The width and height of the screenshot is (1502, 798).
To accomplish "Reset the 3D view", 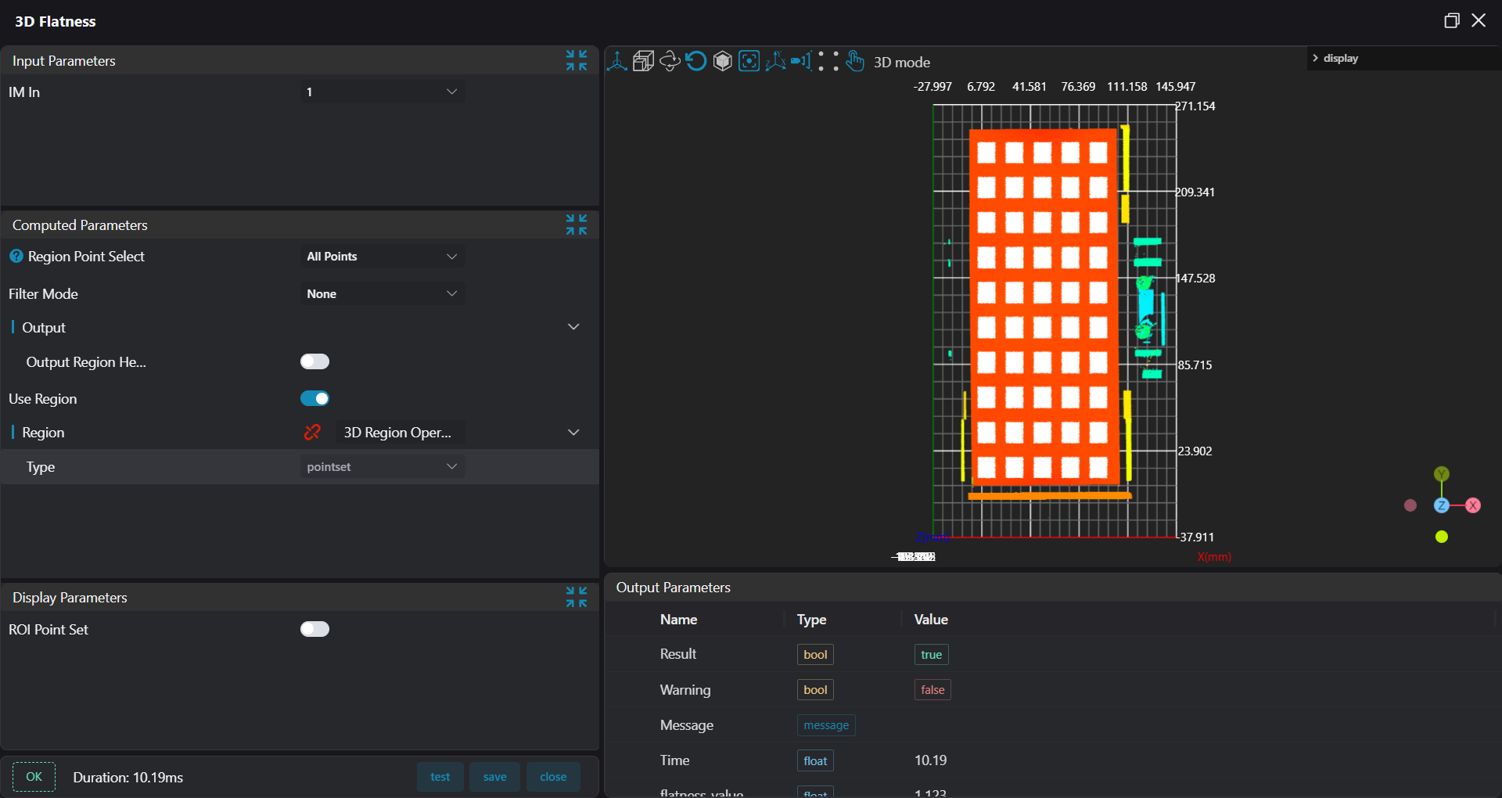I will (x=695, y=62).
